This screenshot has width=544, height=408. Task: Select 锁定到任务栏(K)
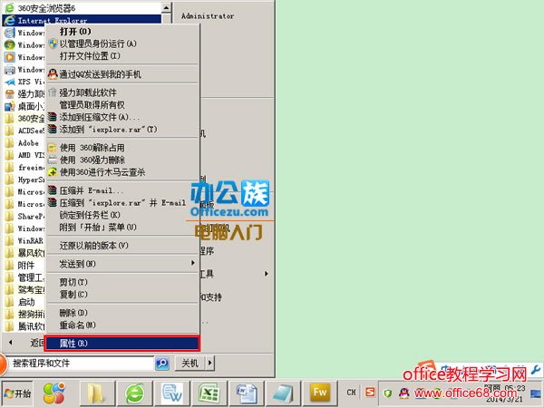point(122,215)
